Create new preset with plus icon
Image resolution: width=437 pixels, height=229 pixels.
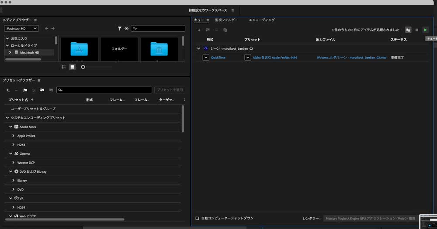(x=7, y=90)
